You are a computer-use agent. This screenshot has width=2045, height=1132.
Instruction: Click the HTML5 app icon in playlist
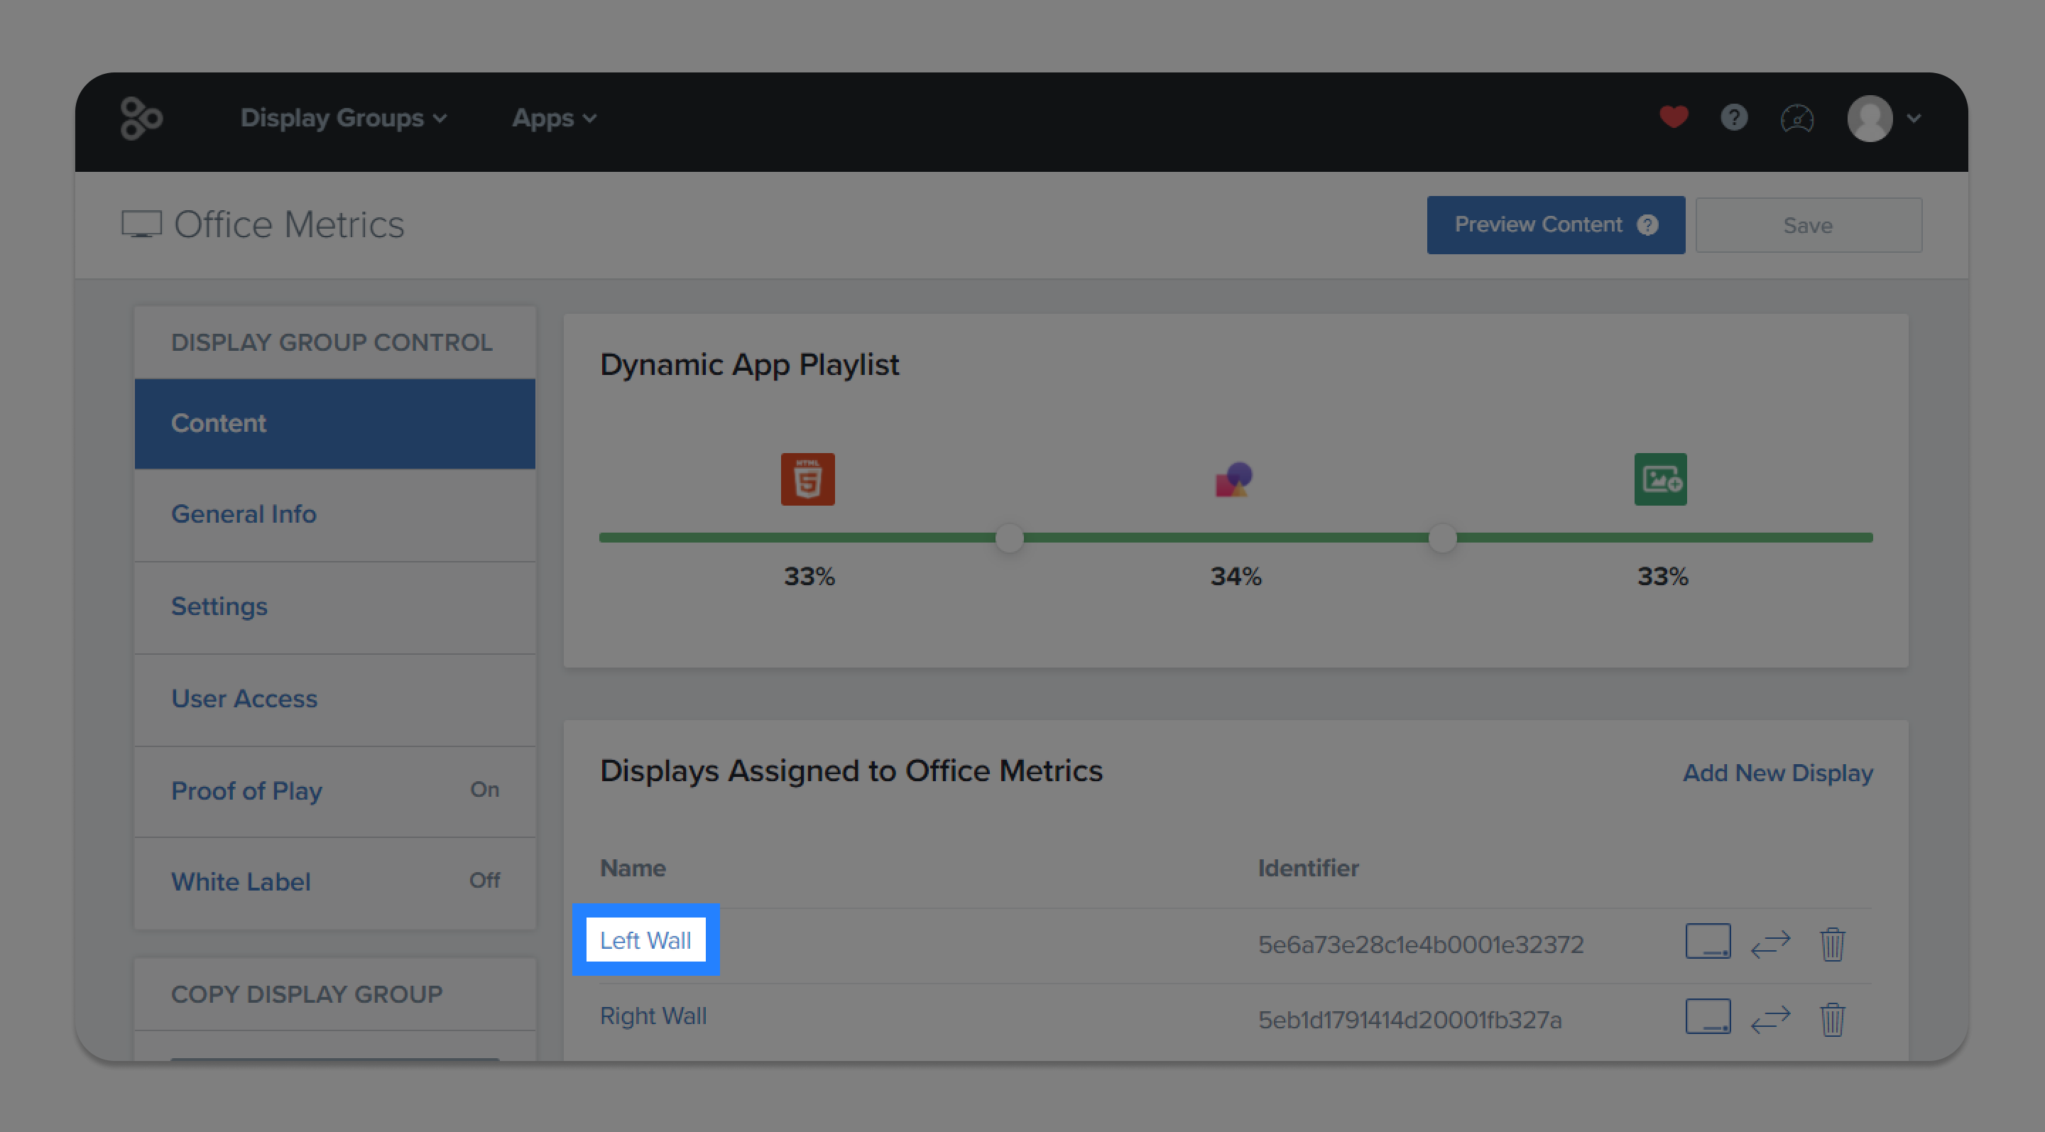click(x=807, y=479)
